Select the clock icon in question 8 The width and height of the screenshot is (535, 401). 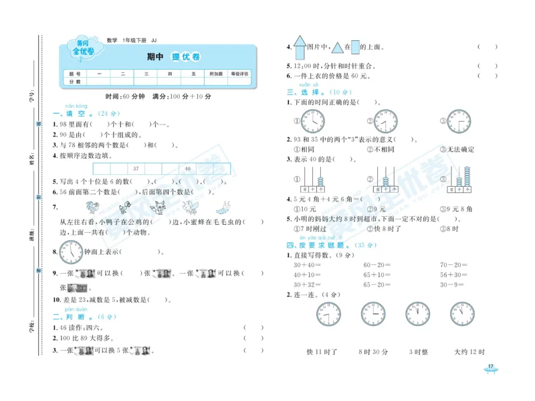(71, 252)
